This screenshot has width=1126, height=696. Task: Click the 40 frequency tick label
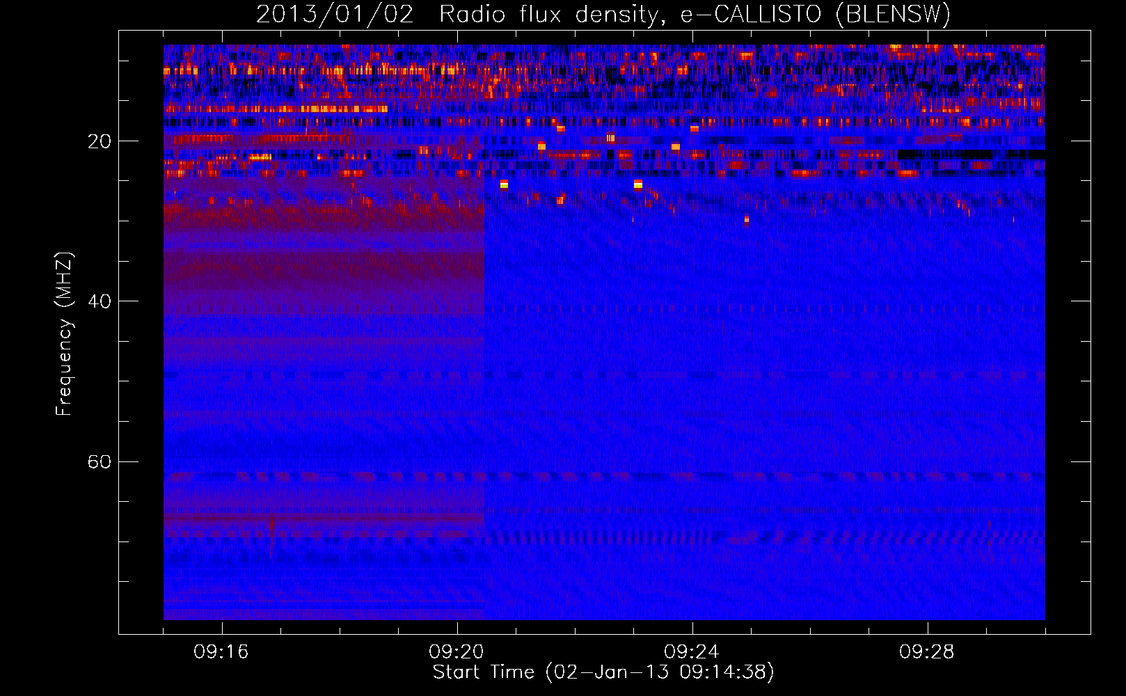(99, 301)
